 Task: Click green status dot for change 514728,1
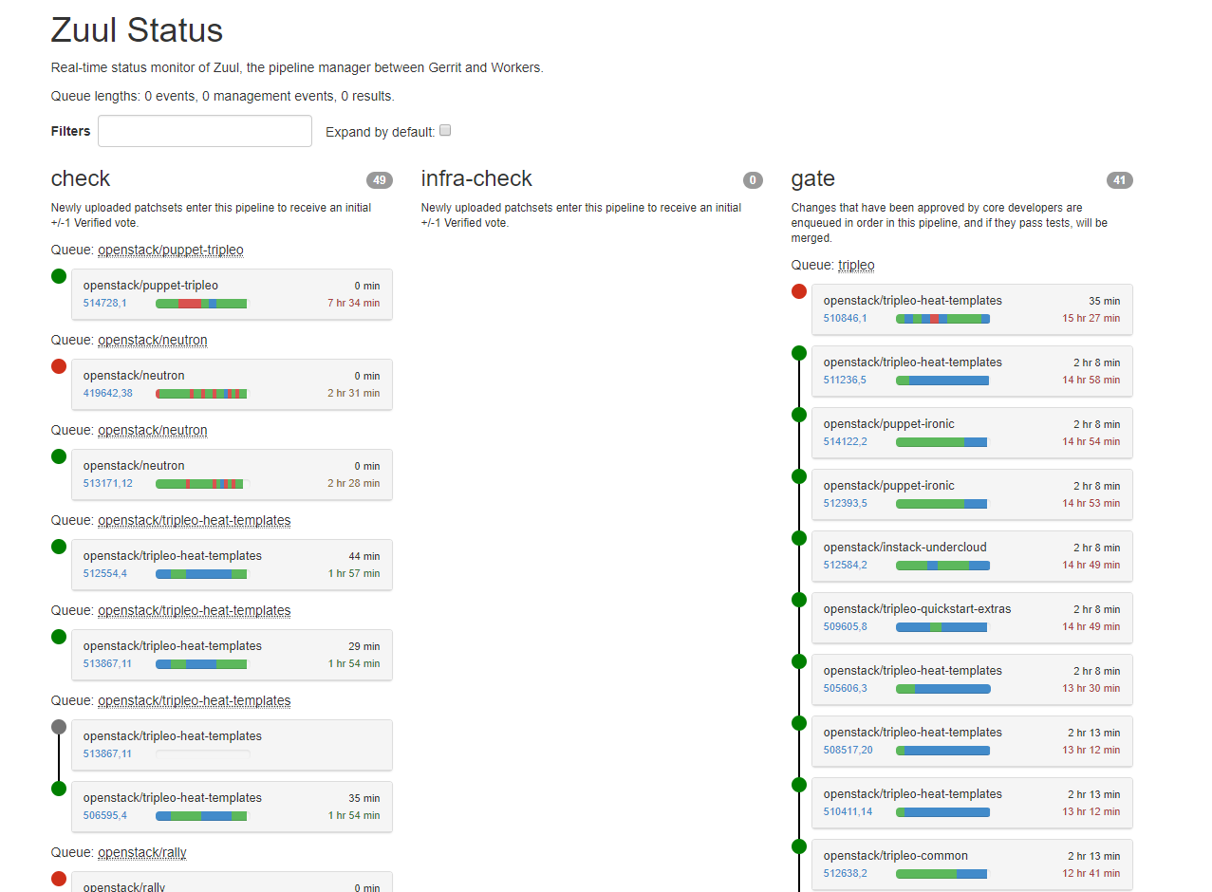click(x=59, y=276)
